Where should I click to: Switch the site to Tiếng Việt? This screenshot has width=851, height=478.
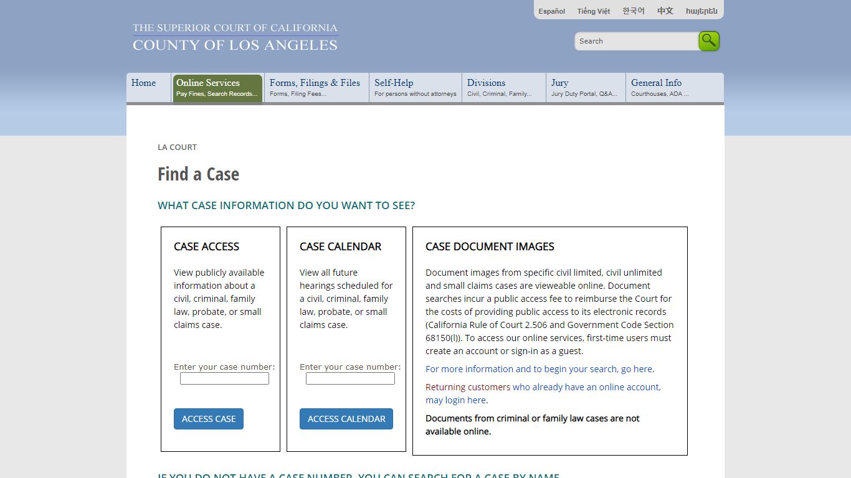(x=593, y=11)
